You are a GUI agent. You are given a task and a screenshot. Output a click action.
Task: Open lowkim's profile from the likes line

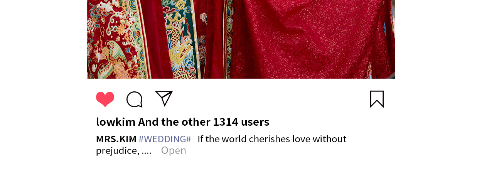pos(116,122)
